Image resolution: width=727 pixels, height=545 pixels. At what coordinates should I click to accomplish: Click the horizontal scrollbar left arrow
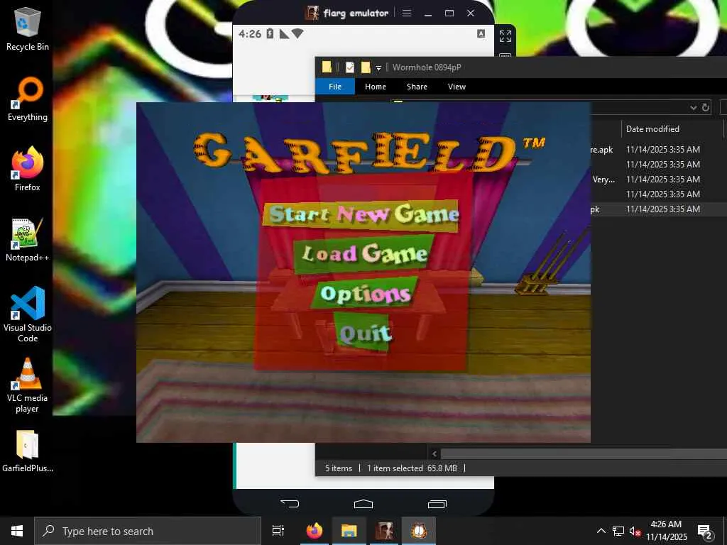click(x=434, y=453)
